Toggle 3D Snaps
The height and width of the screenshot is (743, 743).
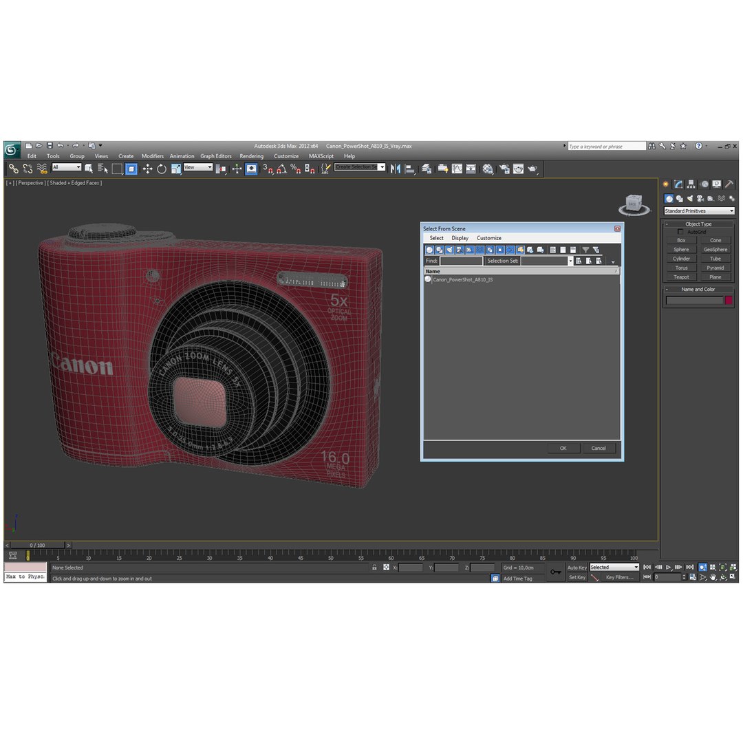[268, 169]
